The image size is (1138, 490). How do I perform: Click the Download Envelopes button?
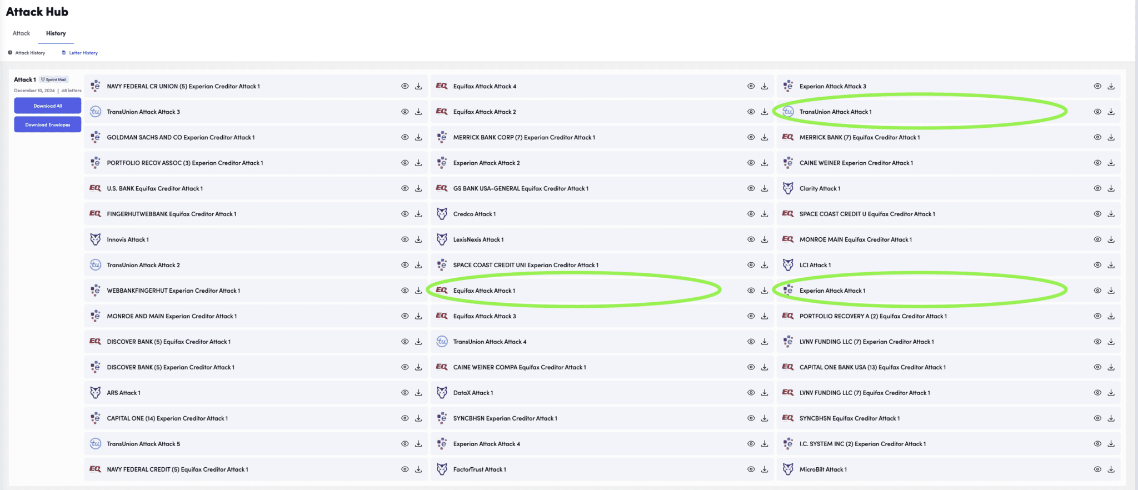48,124
